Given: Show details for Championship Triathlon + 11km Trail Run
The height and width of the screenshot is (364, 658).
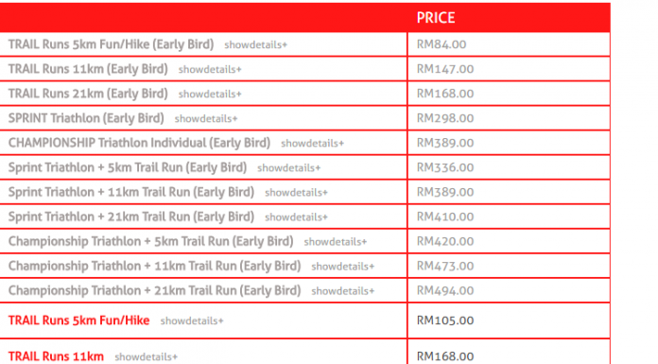Looking at the screenshot, I should click(343, 267).
